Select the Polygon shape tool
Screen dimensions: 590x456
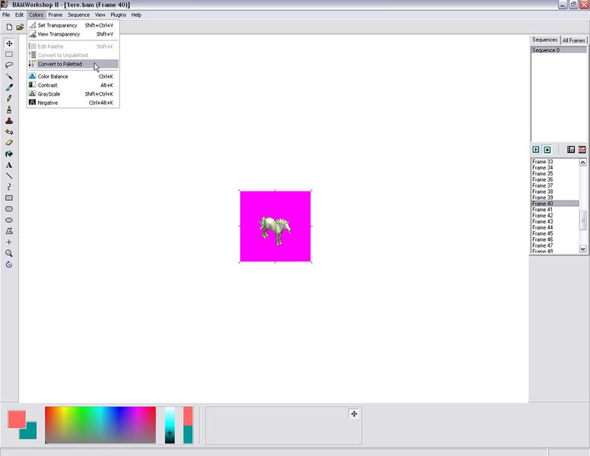[9, 231]
